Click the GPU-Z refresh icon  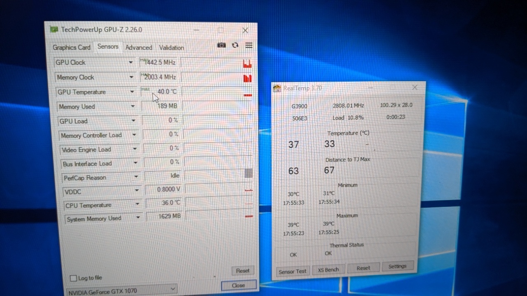coord(235,46)
